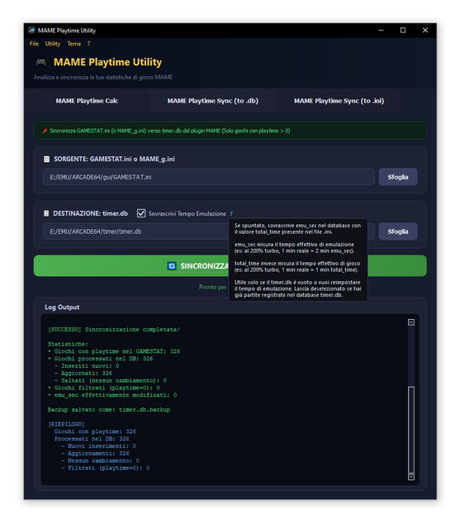474x529 pixels.
Task: Click the sync arrows icon on SINCRONIZZA button
Action: point(172,266)
